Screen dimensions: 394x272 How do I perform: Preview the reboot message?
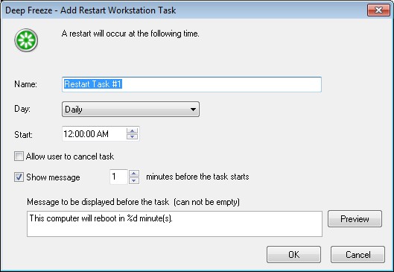tap(355, 218)
